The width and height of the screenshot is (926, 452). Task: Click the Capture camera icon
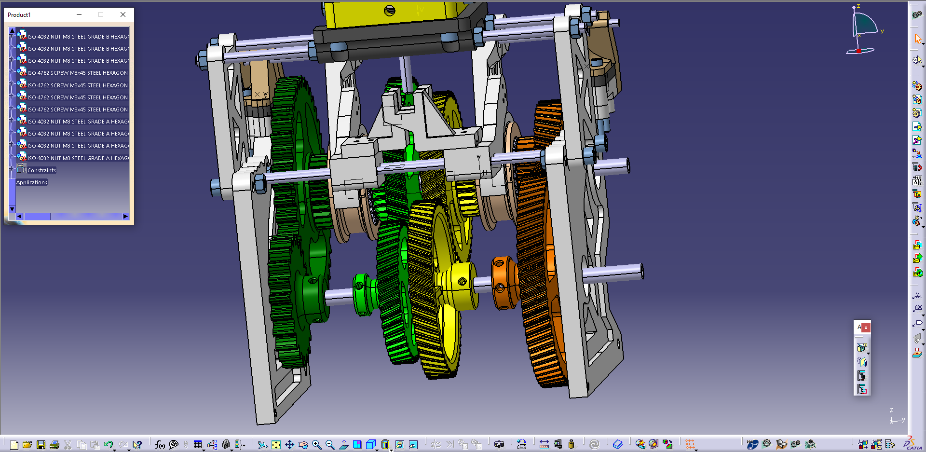point(499,445)
